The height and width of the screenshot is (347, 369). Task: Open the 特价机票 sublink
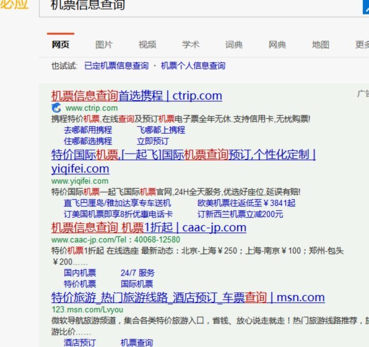pos(80,284)
